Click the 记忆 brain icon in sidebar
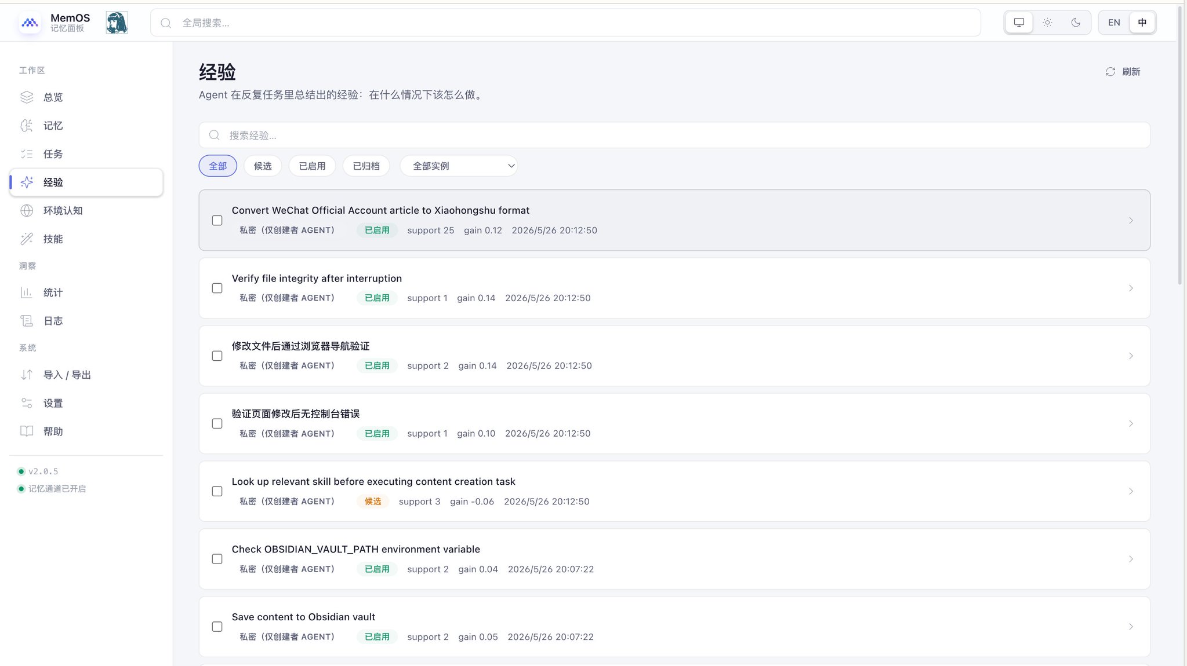Screen dimensions: 1187x666 [x=27, y=126]
